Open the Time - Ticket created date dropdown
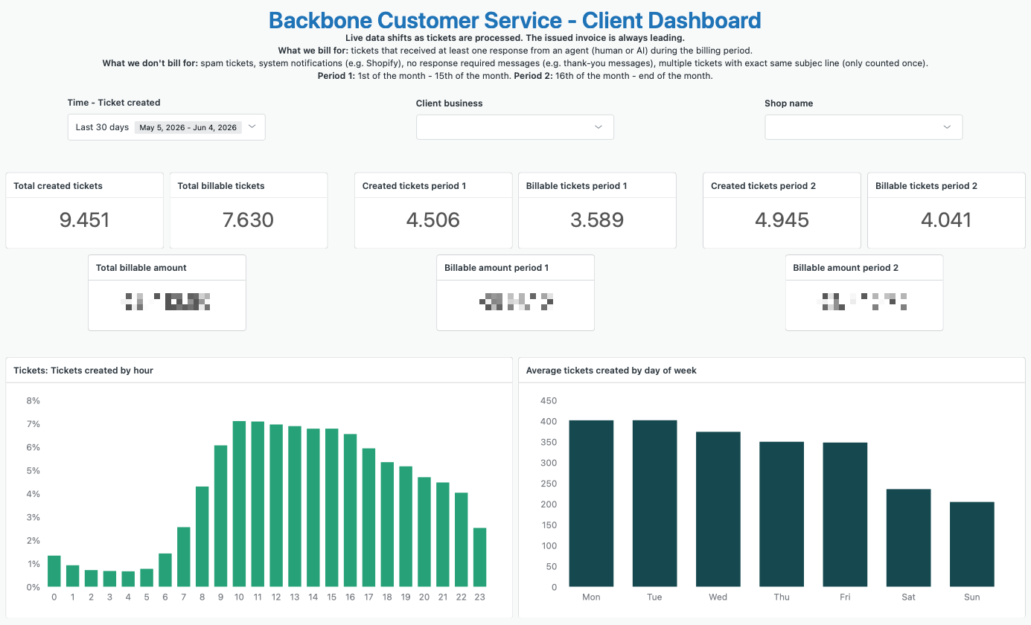 click(166, 127)
